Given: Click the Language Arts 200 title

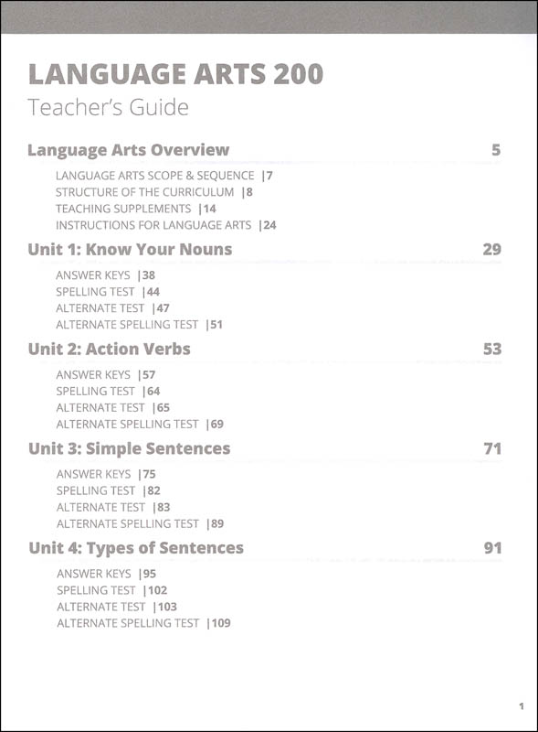Looking at the screenshot, I should (175, 74).
